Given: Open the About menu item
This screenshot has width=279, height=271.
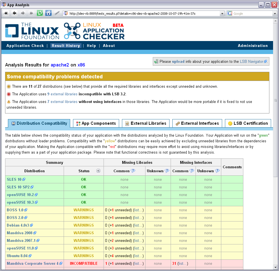Looking at the screenshot, I should pyautogui.click(x=109, y=46).
